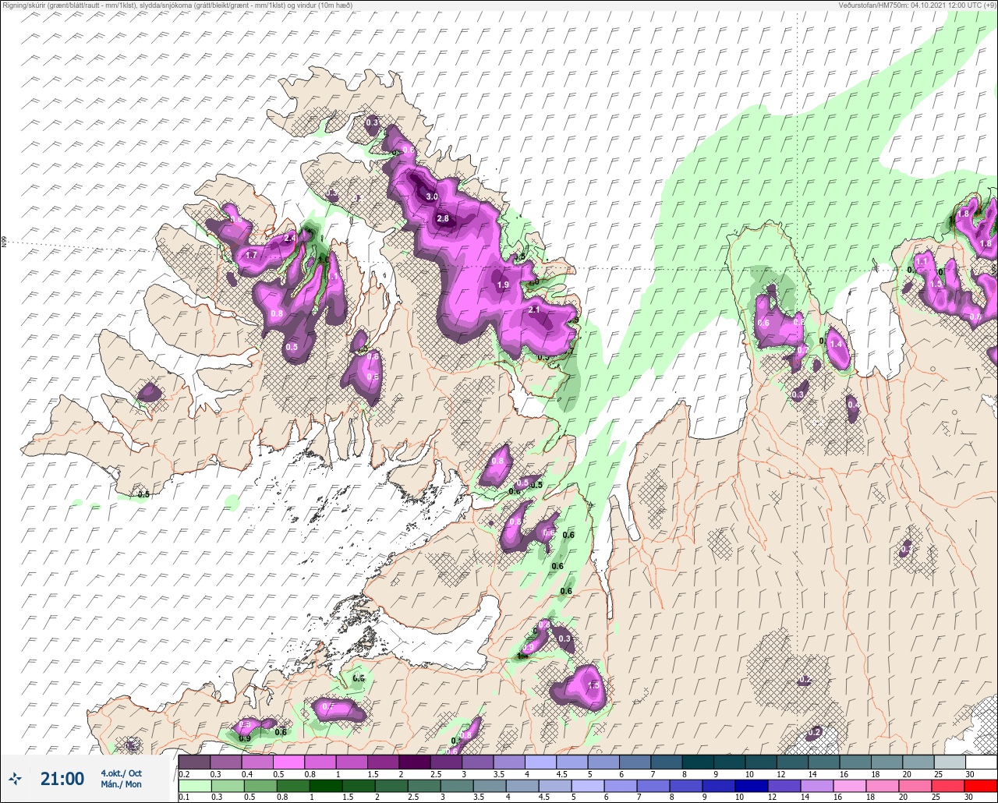Click the white top-row swatch after 30
This screenshot has height=803, width=998.
981,762
